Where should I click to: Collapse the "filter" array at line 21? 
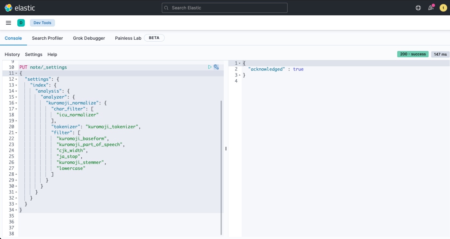[16, 133]
